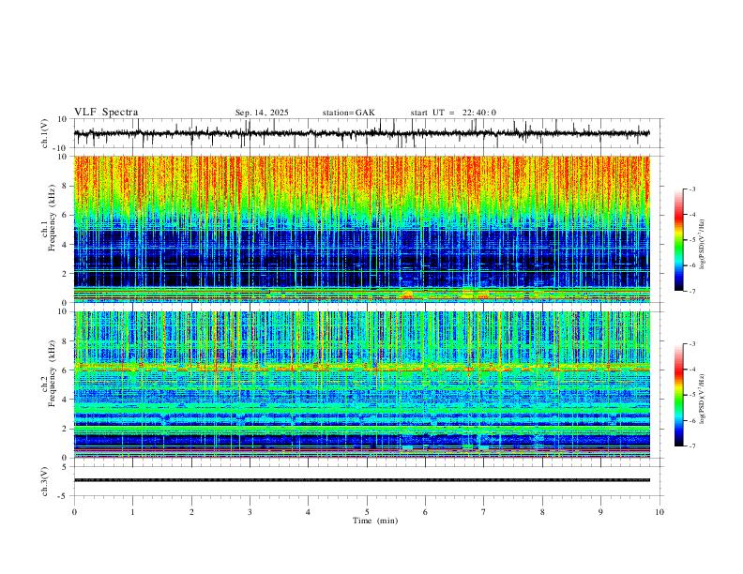Click the Sep. 14, 2025 date label

[x=262, y=113]
